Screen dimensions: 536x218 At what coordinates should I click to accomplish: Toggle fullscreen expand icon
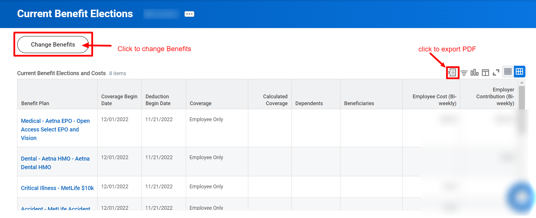point(496,73)
